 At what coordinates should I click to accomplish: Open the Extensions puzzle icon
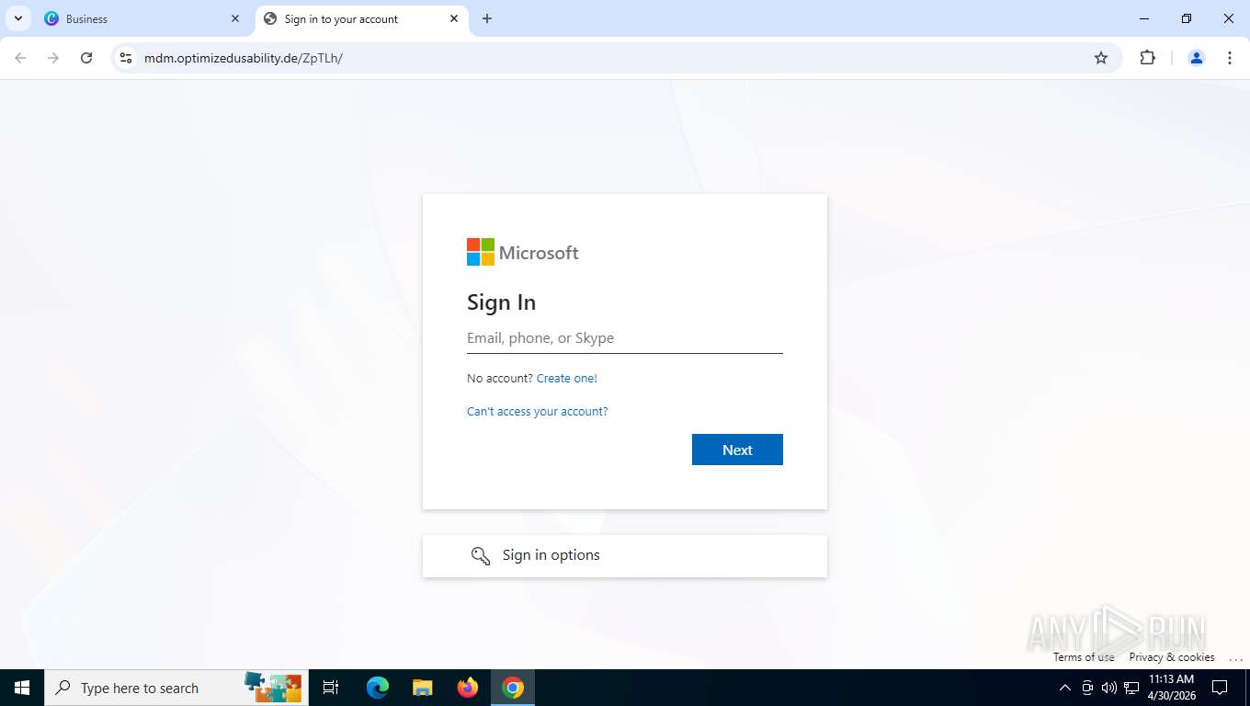coord(1147,58)
